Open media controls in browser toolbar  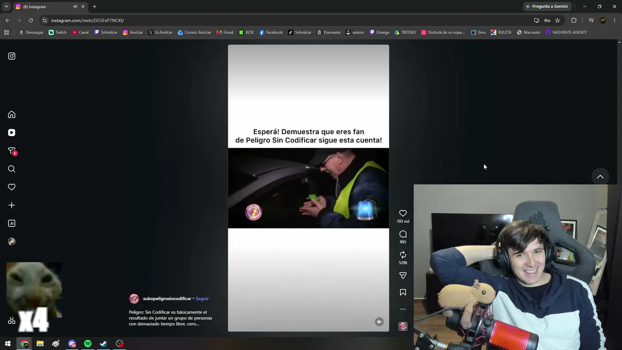tap(591, 20)
